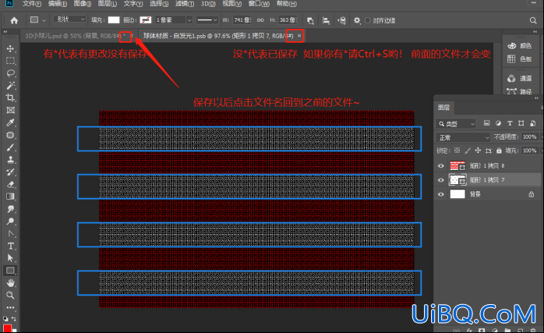The height and width of the screenshot is (333, 544).
Task: Toggle lock image pixels brush icon
Action: coord(468,151)
